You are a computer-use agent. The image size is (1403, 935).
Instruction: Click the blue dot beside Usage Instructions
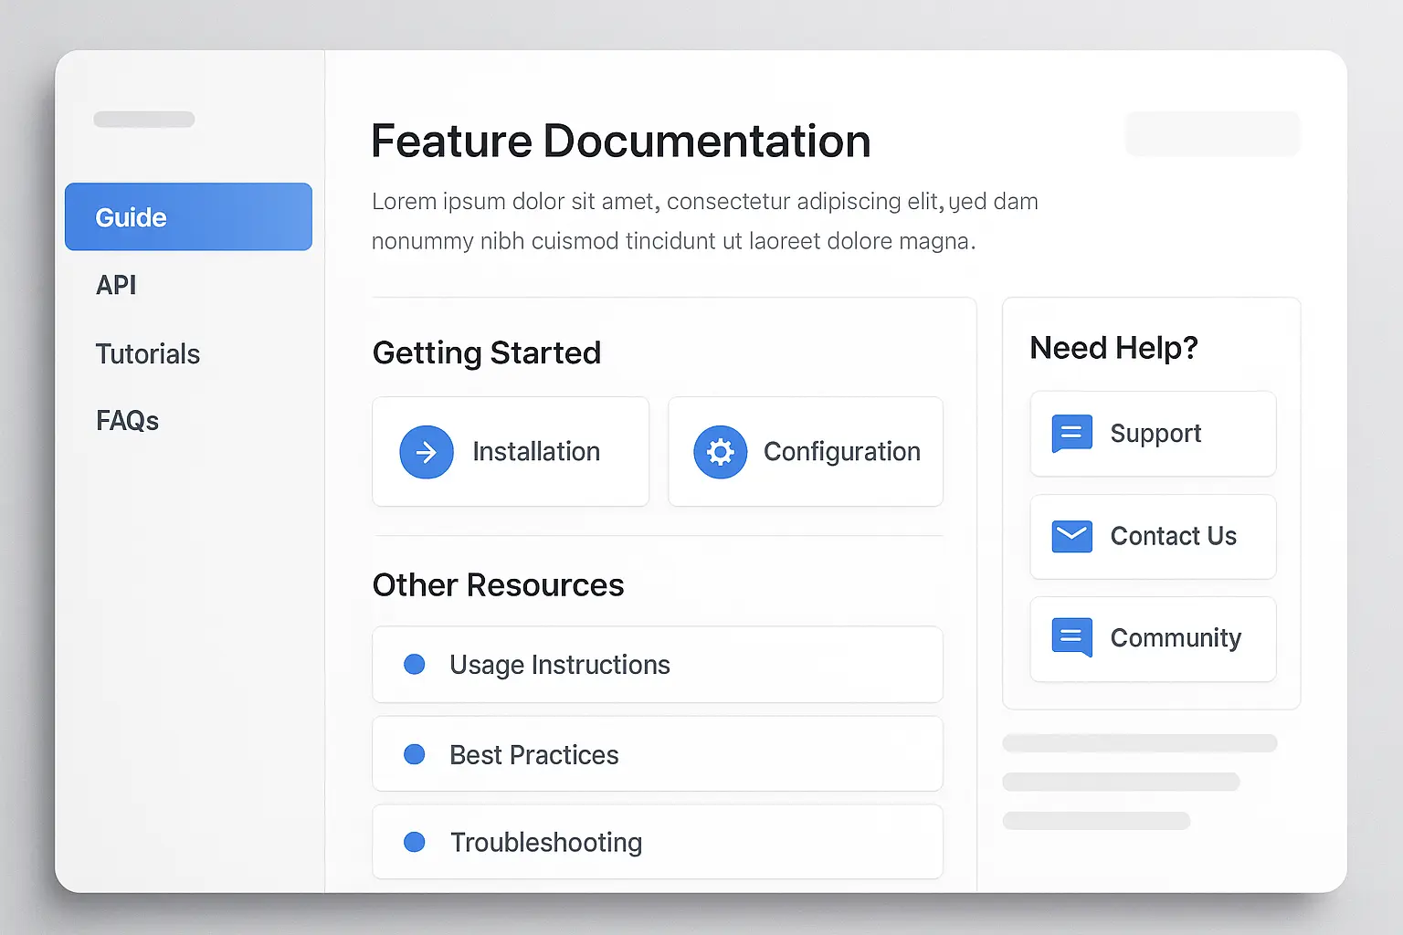pos(415,664)
